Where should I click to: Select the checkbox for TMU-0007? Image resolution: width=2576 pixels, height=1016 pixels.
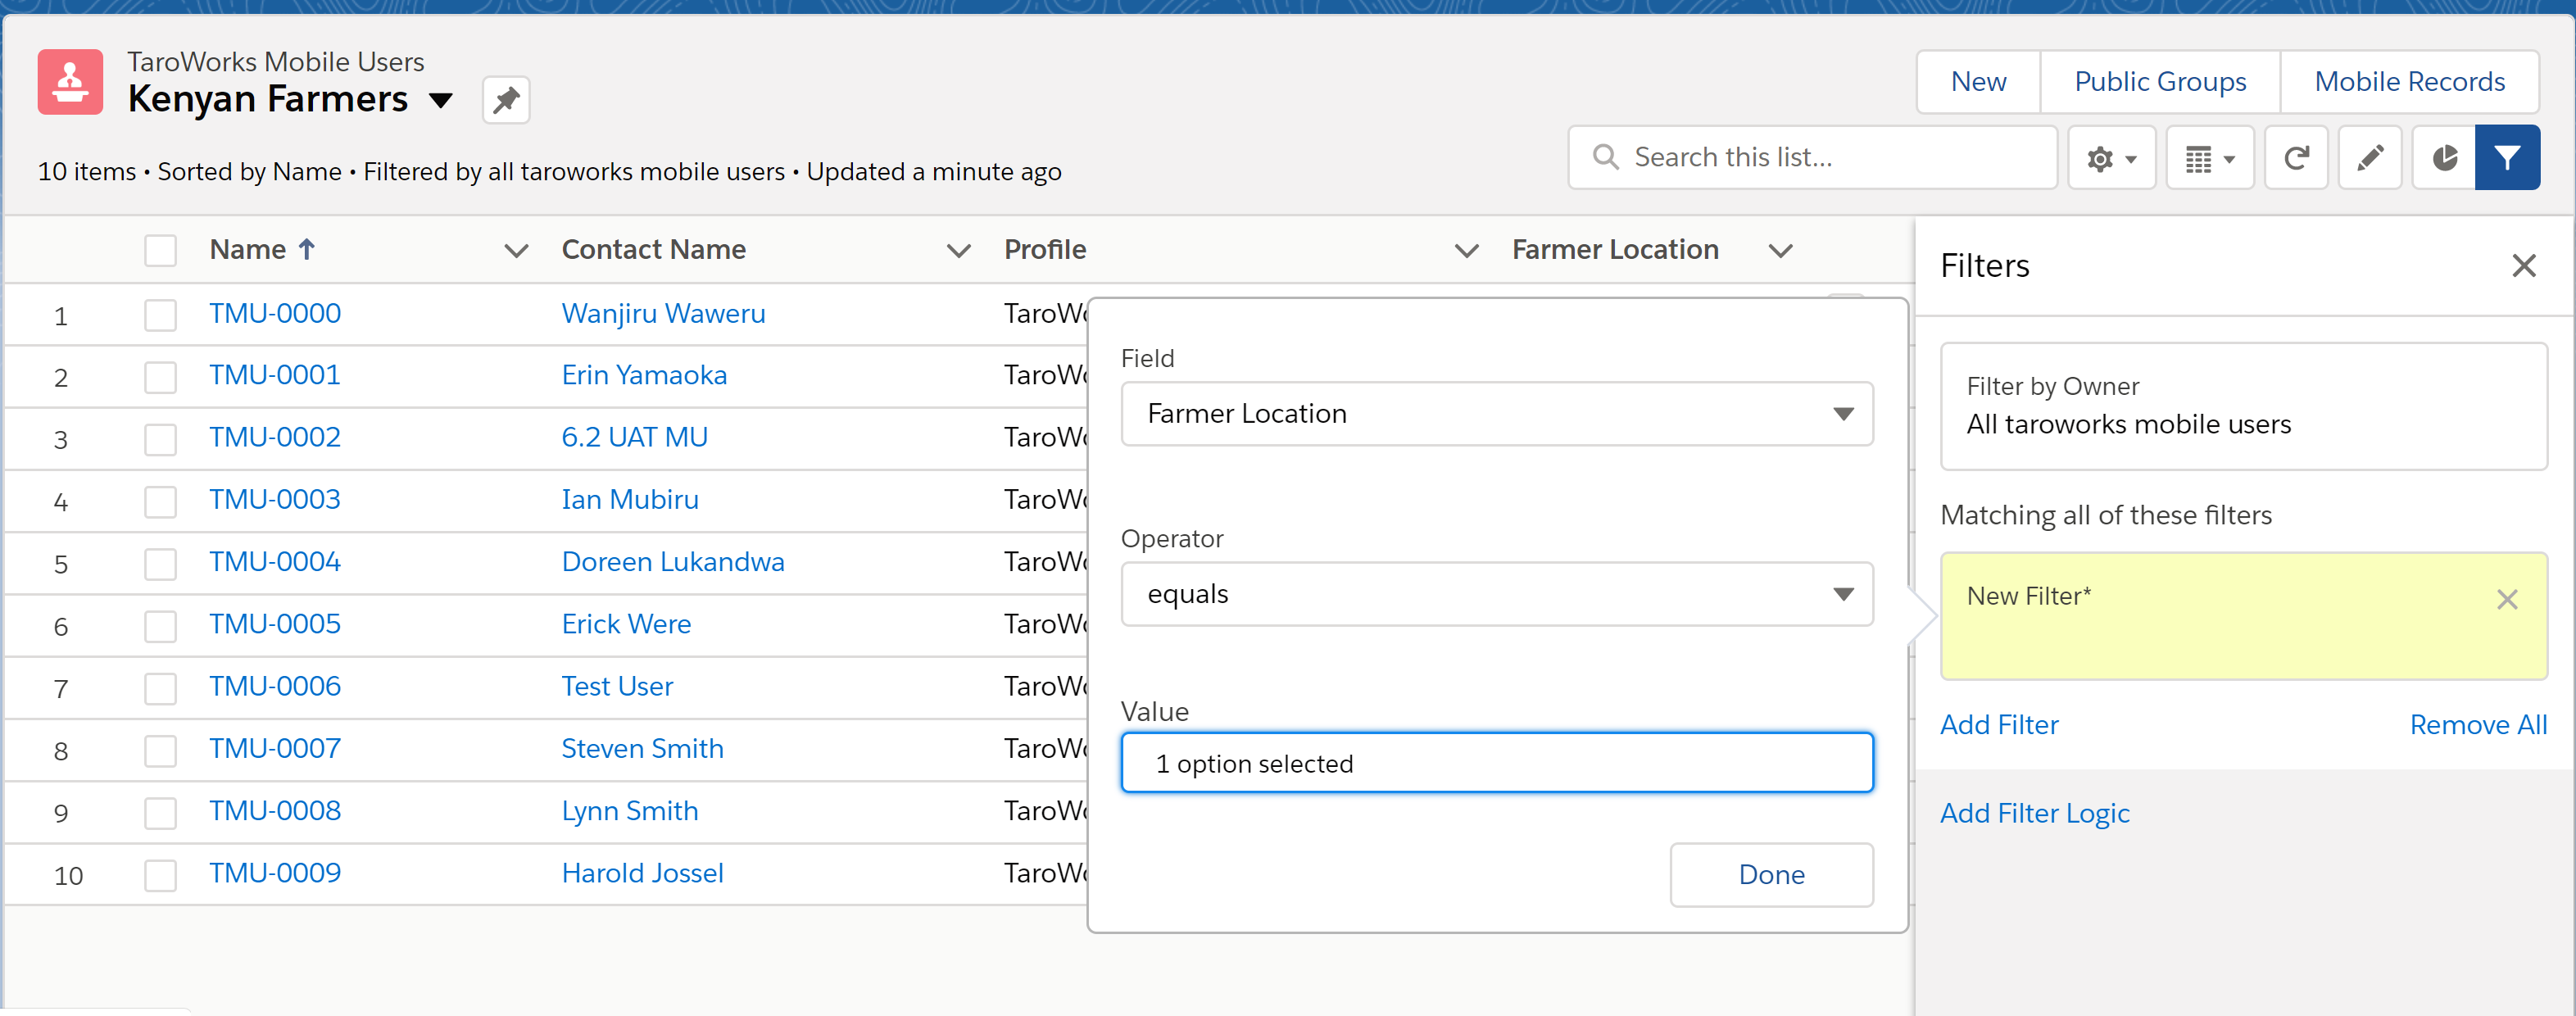(160, 750)
